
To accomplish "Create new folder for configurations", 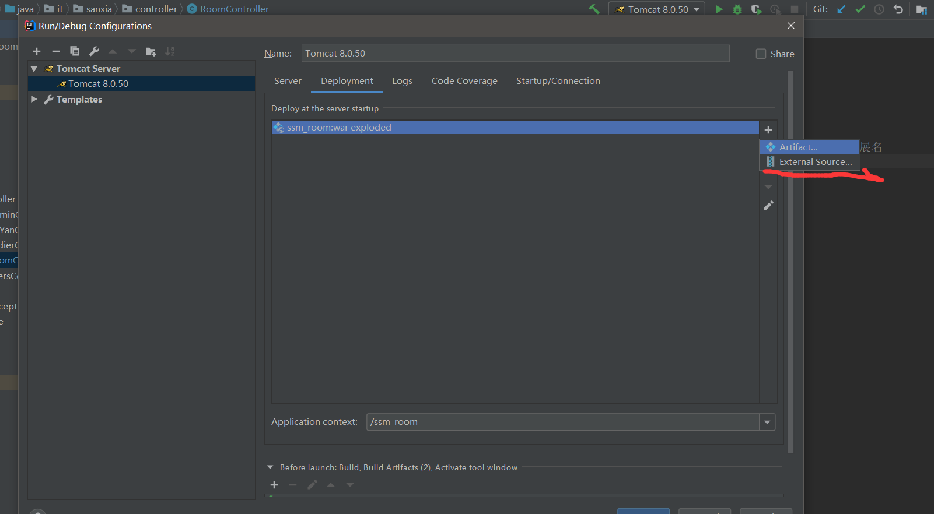I will pyautogui.click(x=151, y=51).
